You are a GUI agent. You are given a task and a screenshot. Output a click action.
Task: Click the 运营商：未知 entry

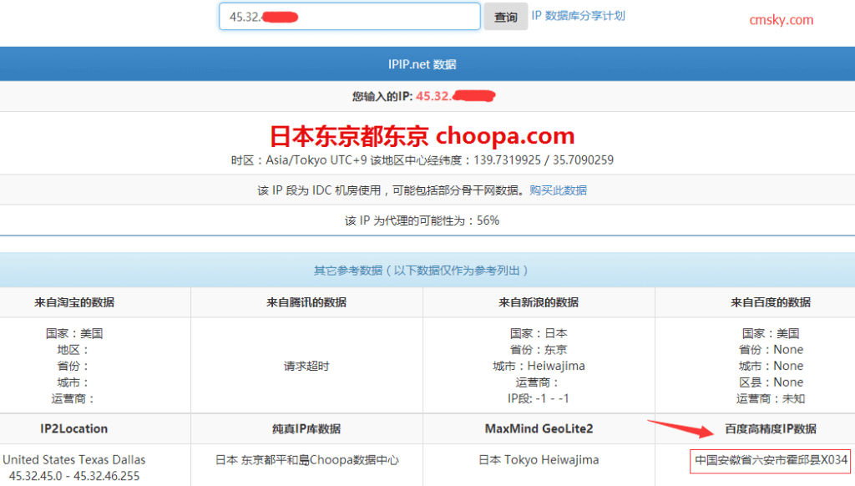pos(771,398)
